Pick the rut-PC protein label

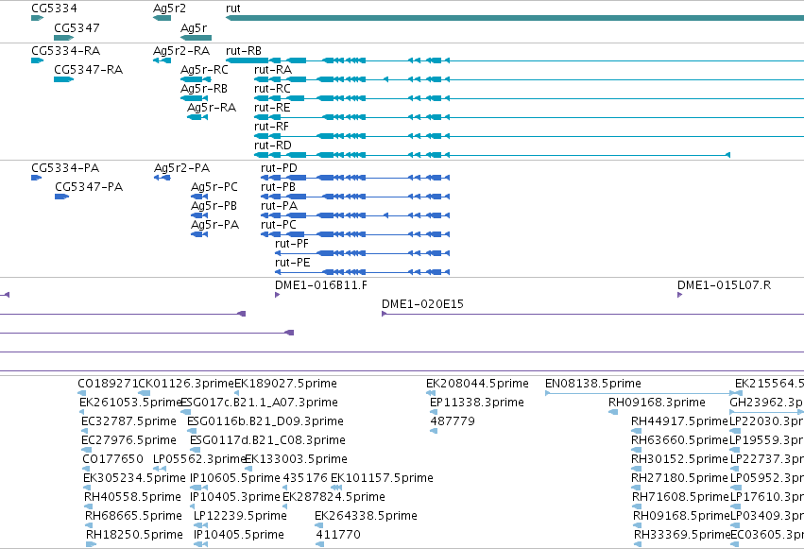279,225
